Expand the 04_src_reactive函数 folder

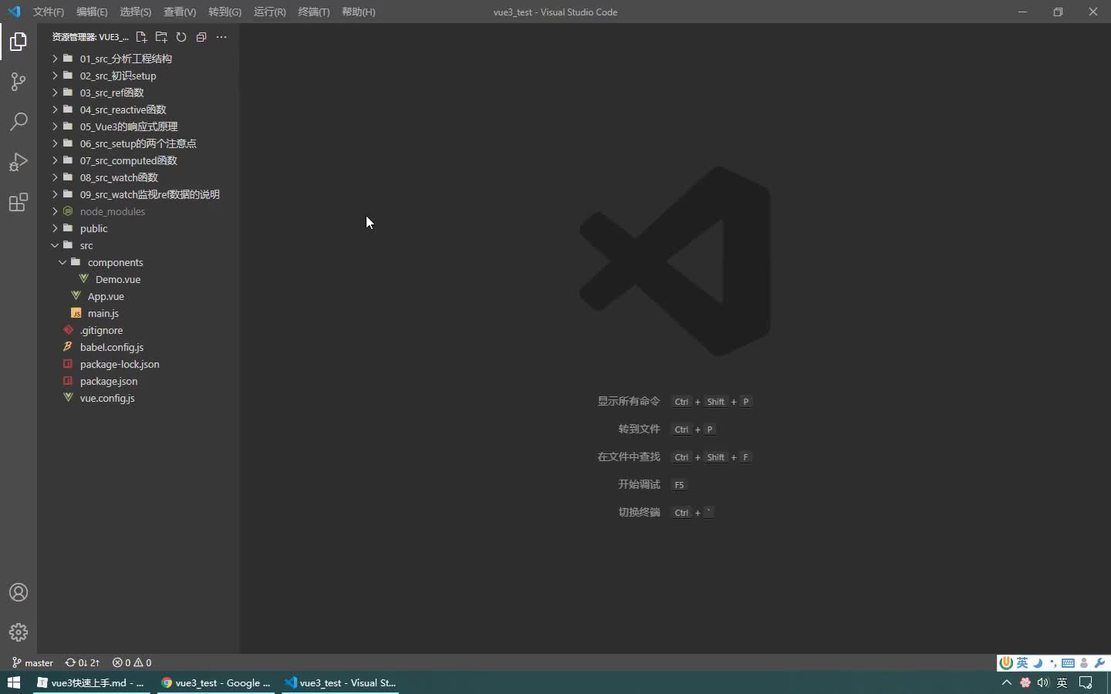click(123, 109)
